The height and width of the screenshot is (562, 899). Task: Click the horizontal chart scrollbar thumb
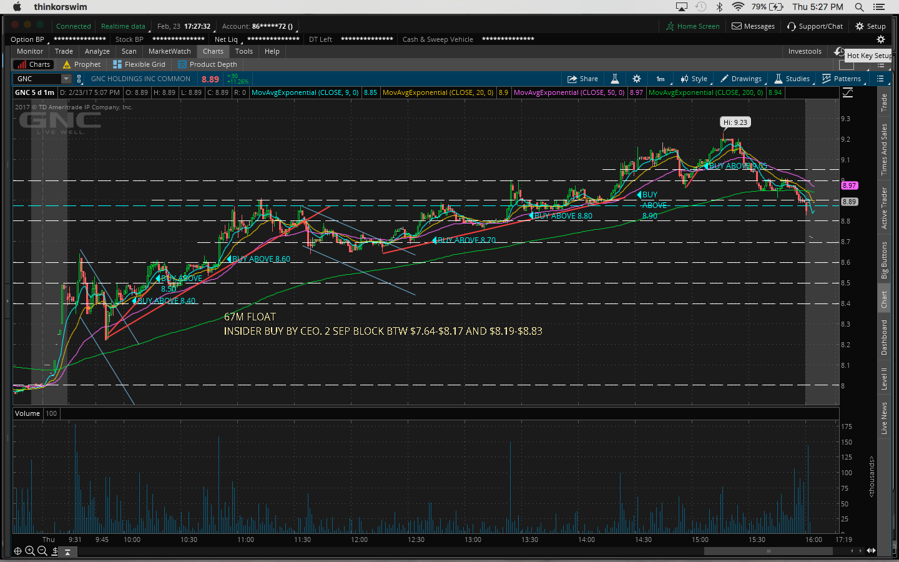pos(768,551)
